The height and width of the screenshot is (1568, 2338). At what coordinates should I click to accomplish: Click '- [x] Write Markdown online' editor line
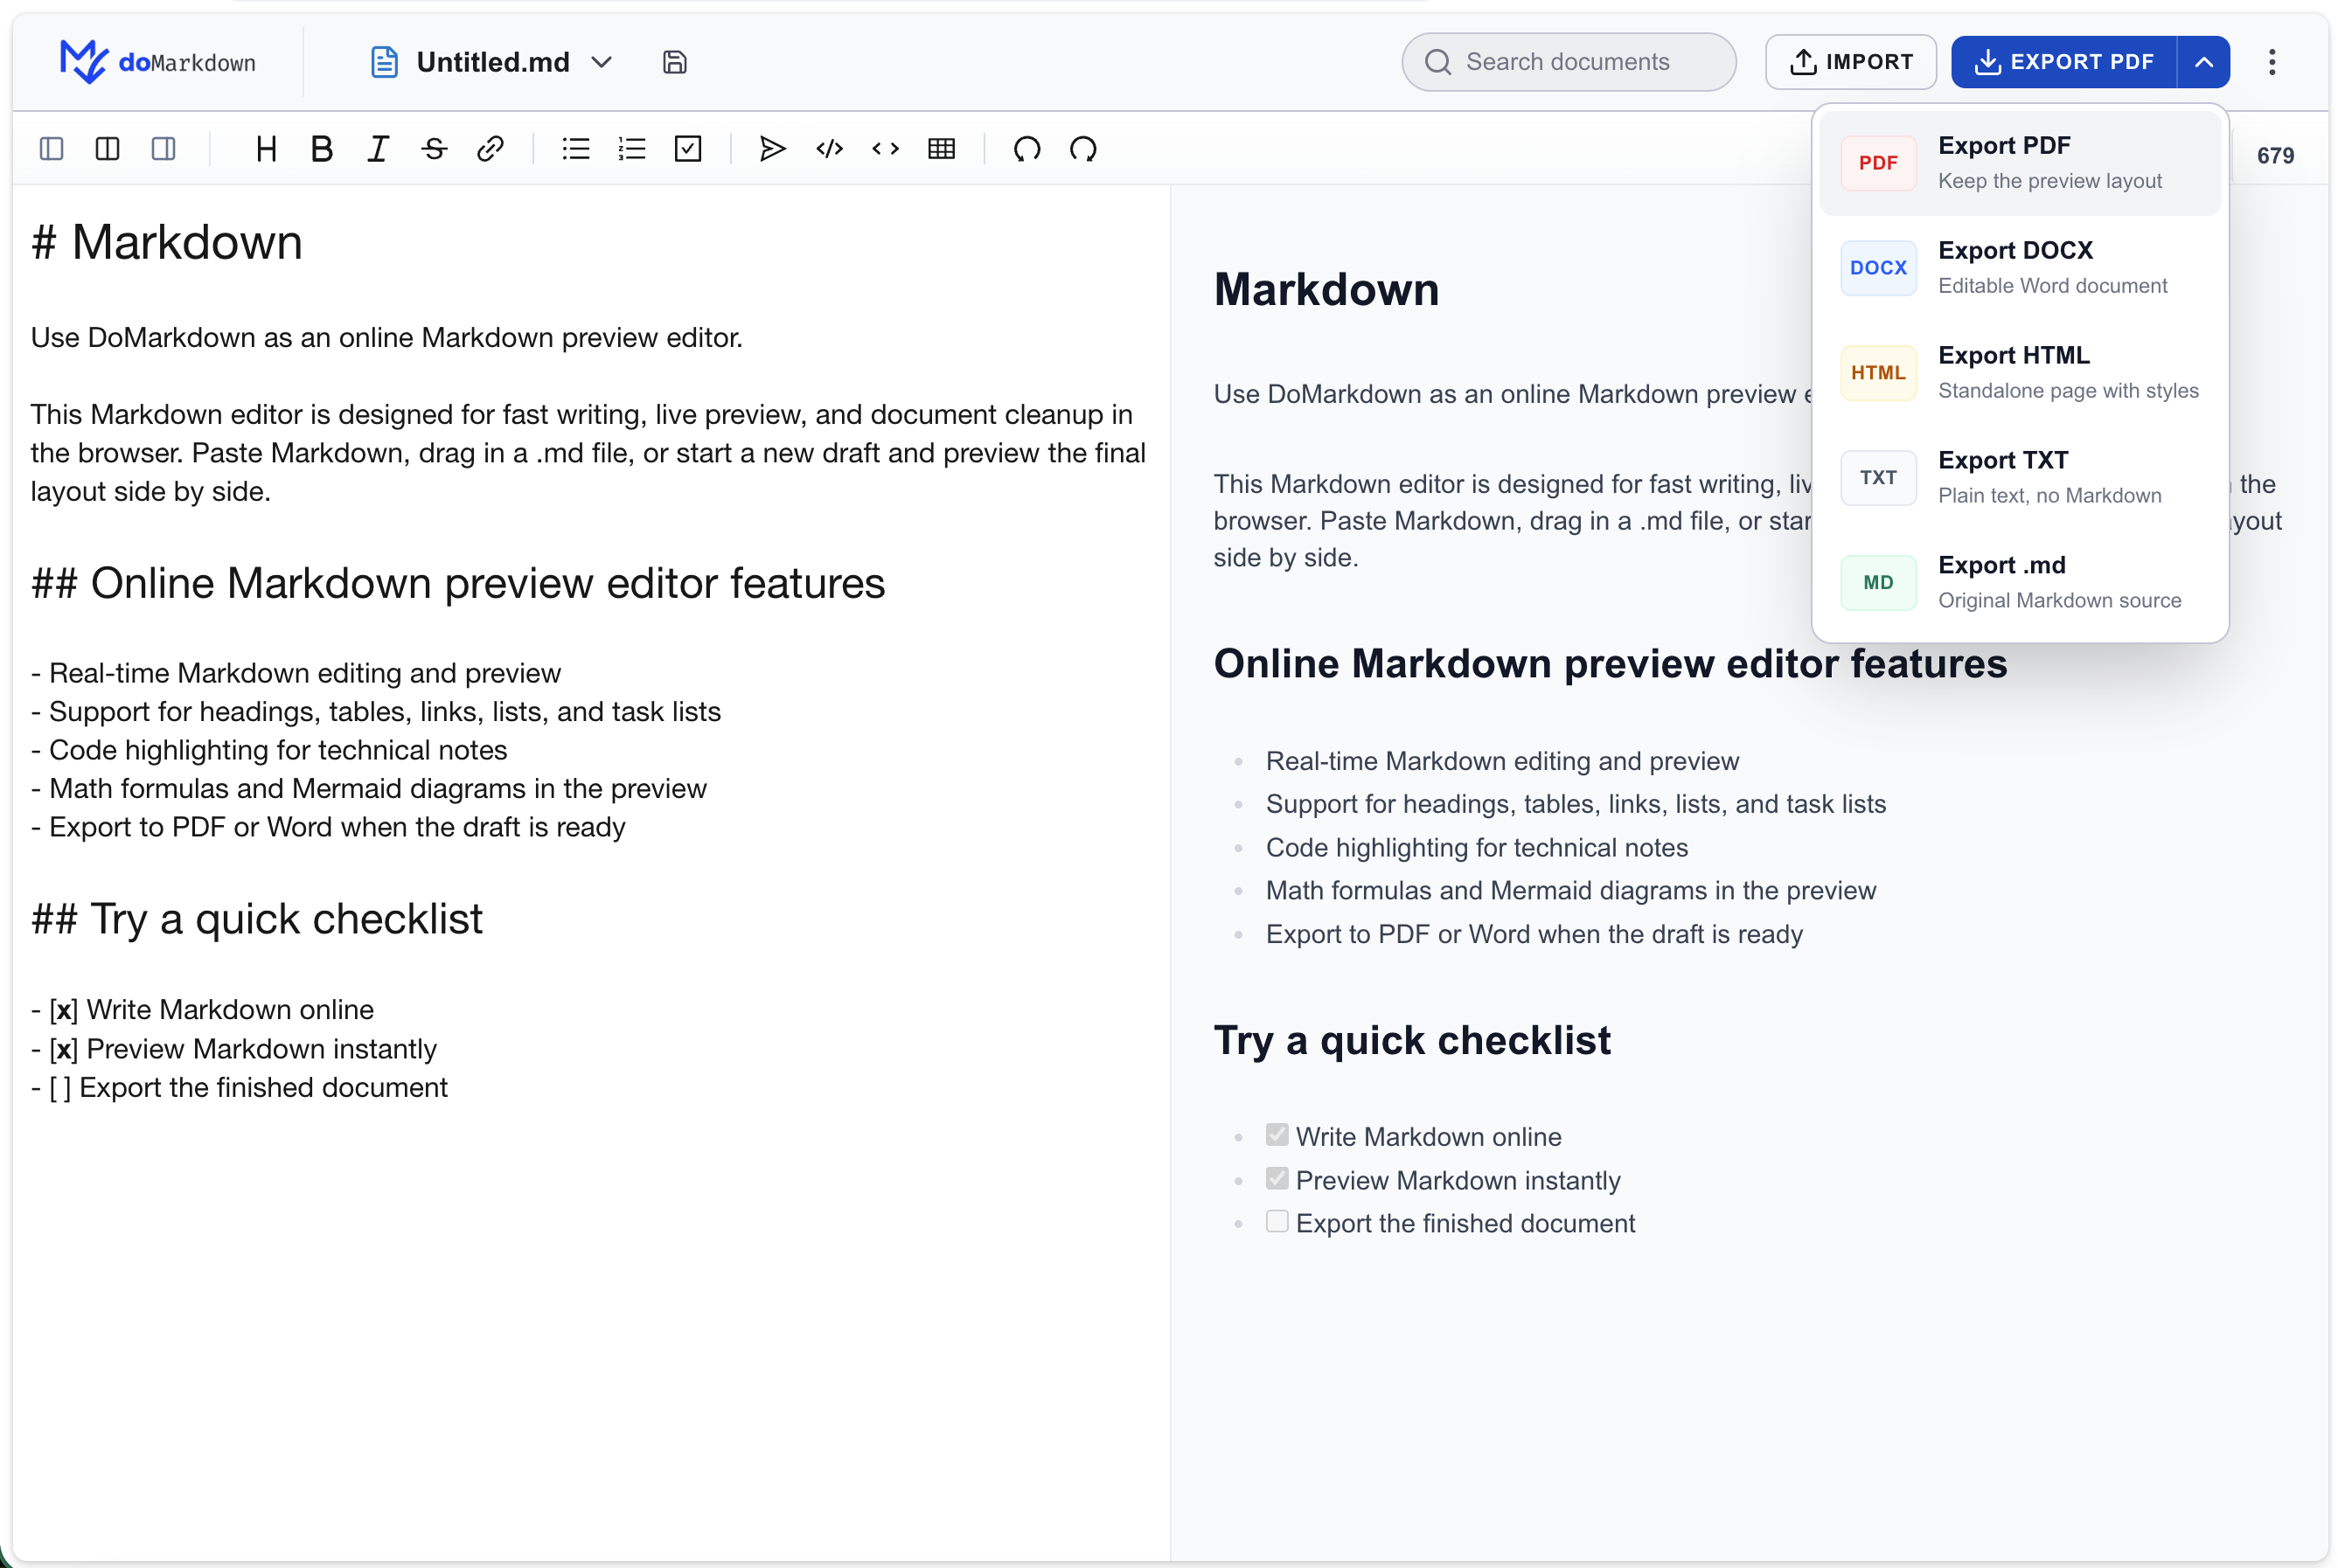coord(202,1010)
